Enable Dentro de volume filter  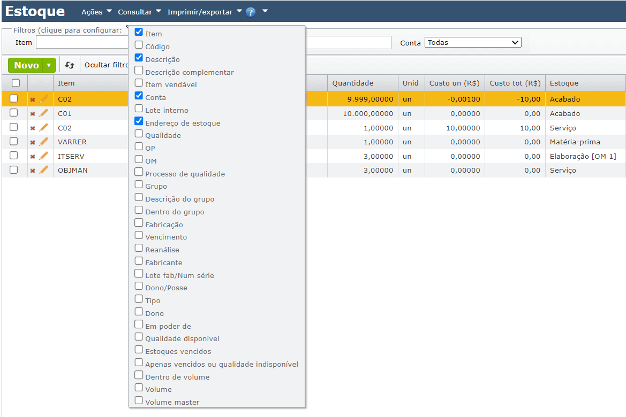point(139,375)
